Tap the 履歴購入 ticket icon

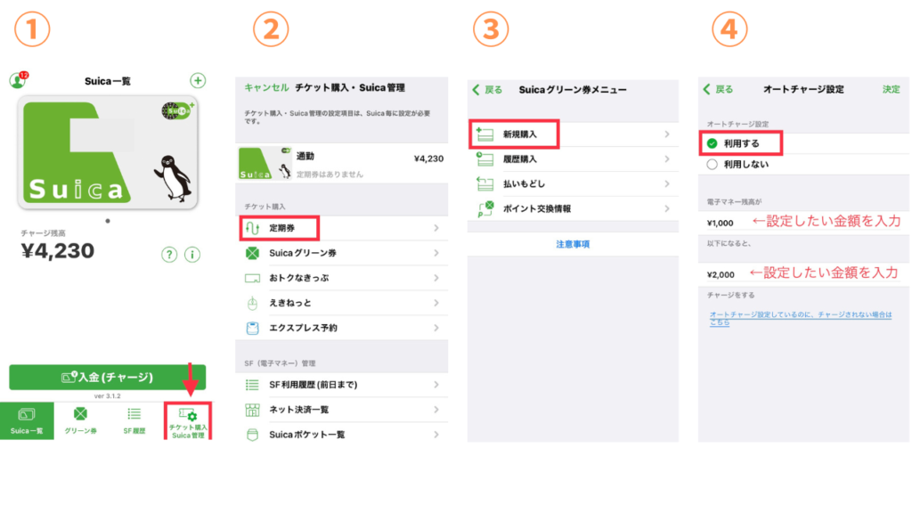coord(484,159)
